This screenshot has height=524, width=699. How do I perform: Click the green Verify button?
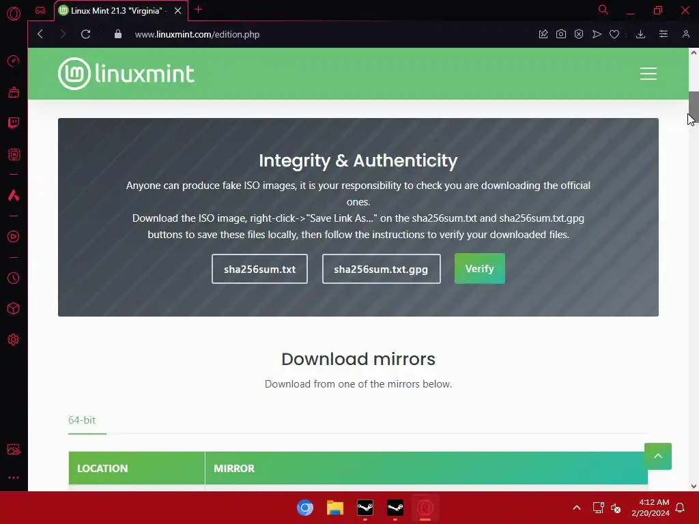click(480, 269)
